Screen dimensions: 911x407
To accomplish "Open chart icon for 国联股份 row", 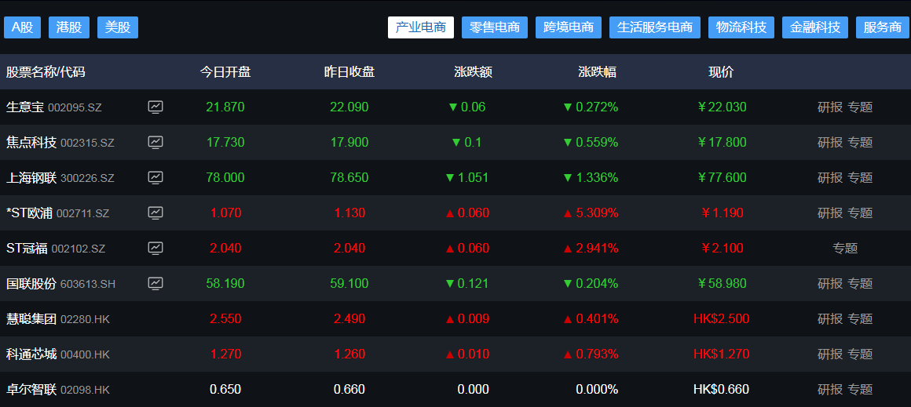I will [x=155, y=284].
